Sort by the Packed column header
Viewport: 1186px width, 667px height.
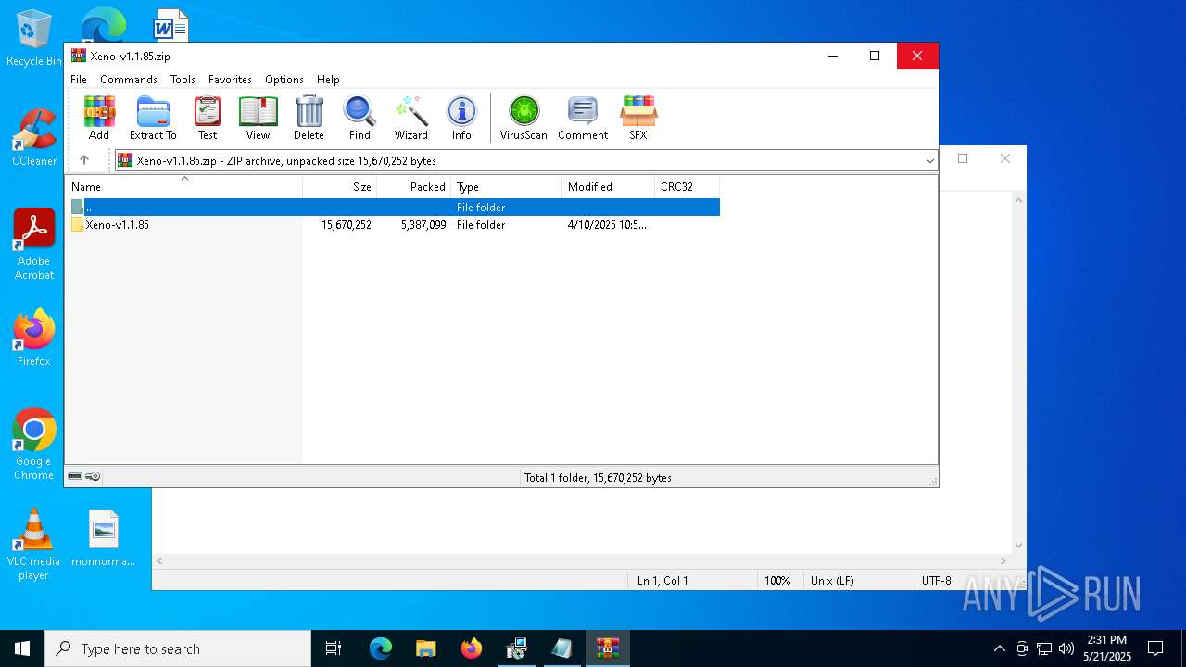tap(414, 187)
